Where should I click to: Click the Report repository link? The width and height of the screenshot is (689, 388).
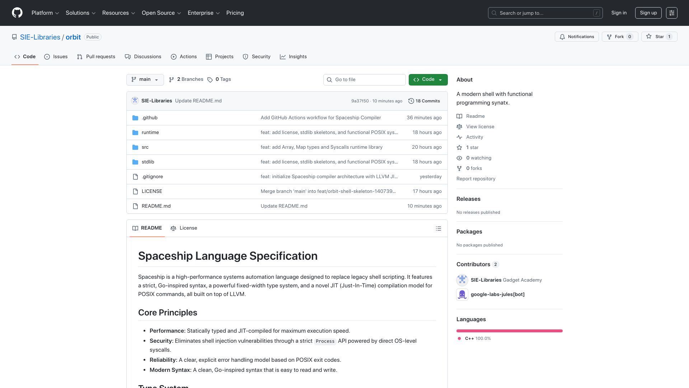point(476,179)
